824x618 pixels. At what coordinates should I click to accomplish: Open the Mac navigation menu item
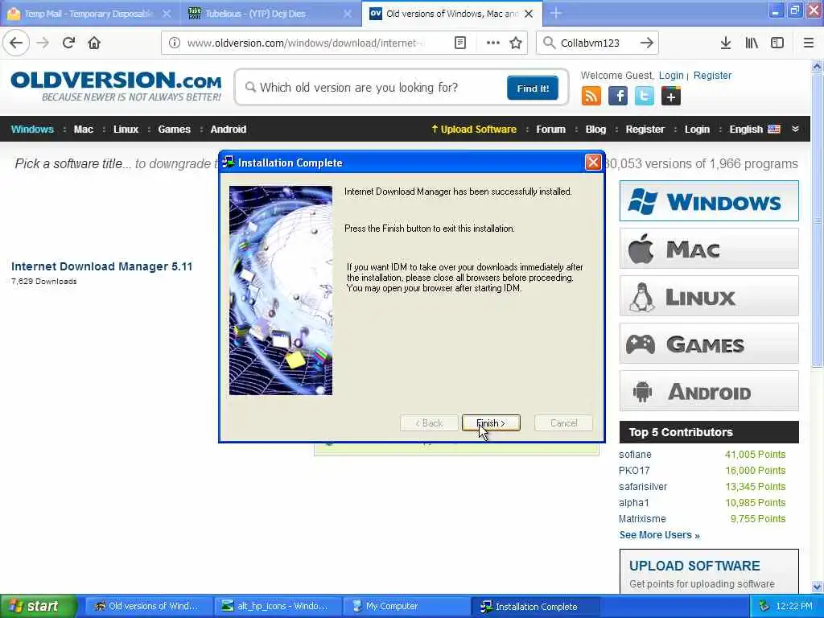(x=83, y=130)
